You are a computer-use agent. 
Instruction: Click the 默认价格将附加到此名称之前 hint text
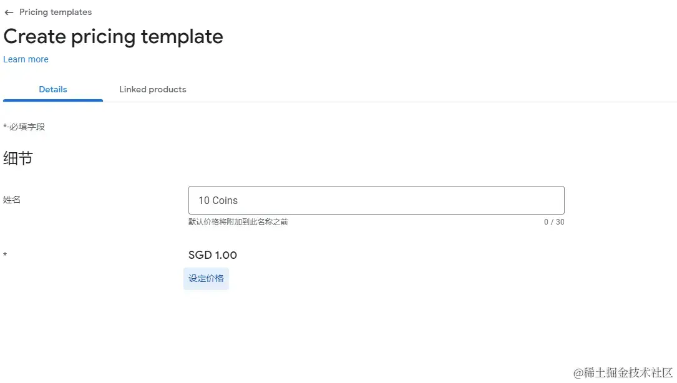[x=238, y=222]
